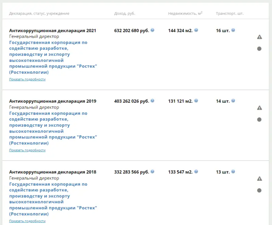The height and width of the screenshot is (225, 272).
Task: Click warning triangle in 2018 declaration row
Action: click(259, 178)
